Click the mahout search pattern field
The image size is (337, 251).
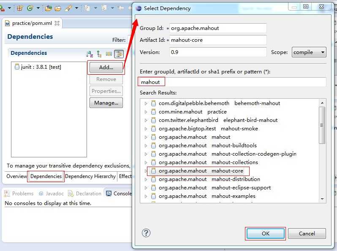pyautogui.click(x=233, y=82)
